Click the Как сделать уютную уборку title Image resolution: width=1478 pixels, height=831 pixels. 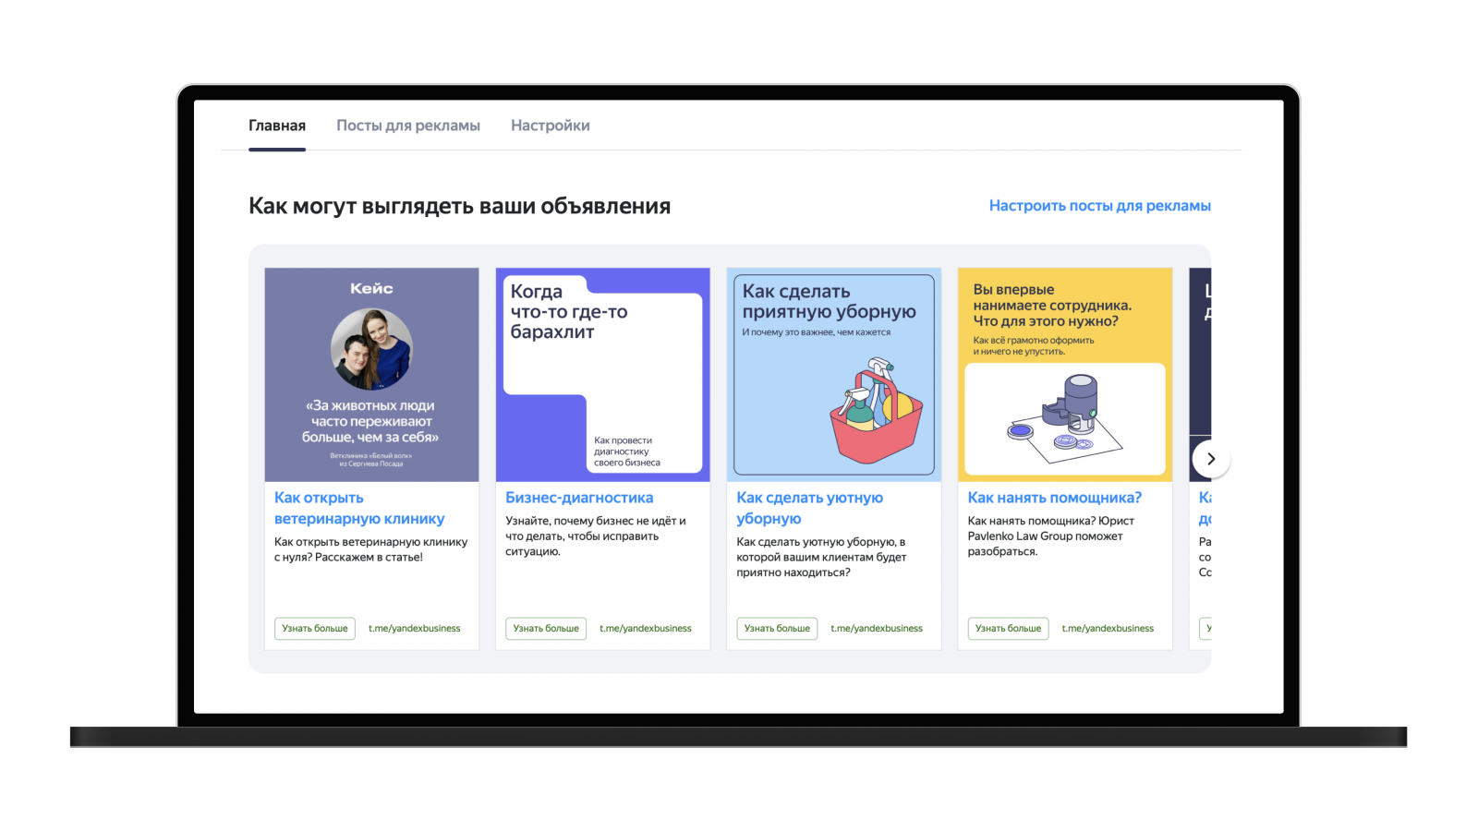(810, 508)
